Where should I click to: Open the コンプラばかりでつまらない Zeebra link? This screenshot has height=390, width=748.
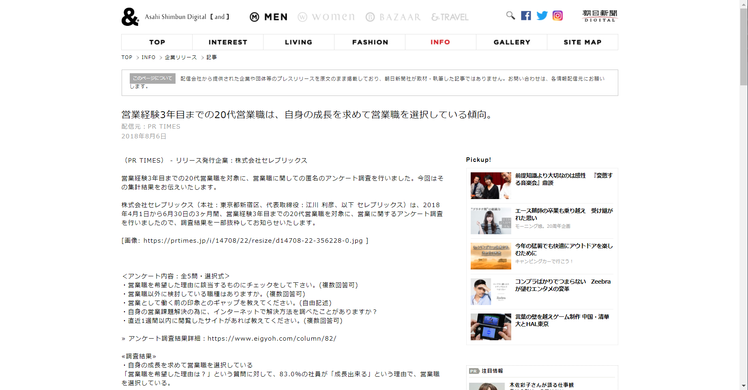pos(563,285)
